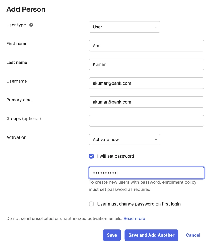209x246 pixels.
Task: Open the Activation dropdown showing Activate now
Action: [x=124, y=140]
